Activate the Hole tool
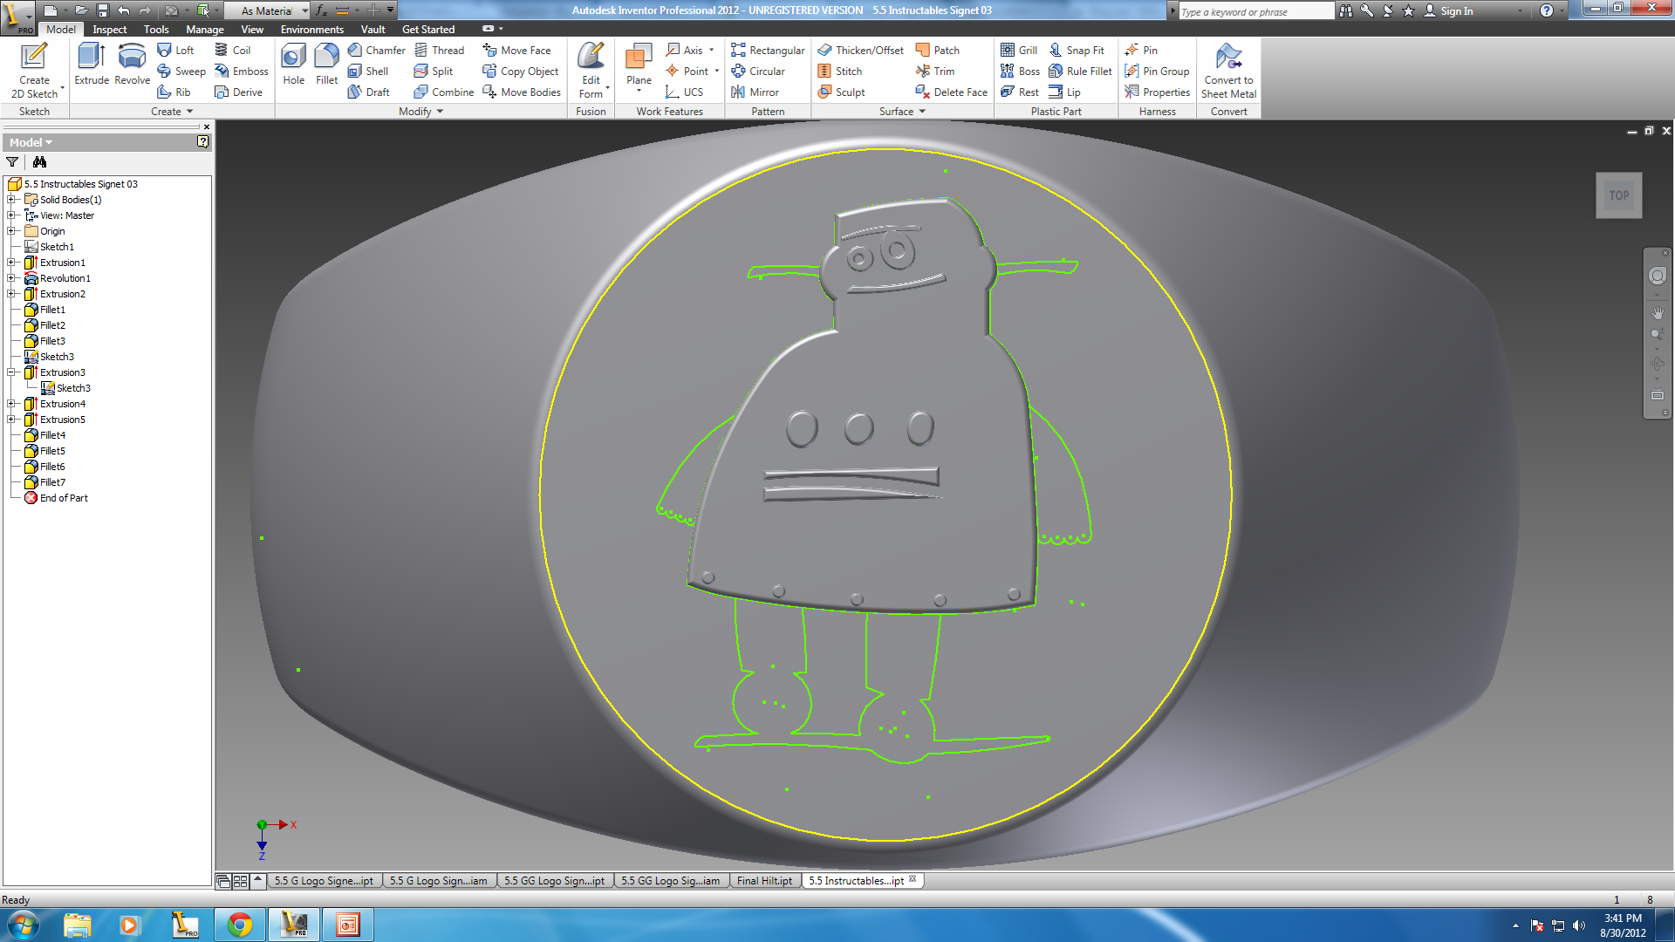1675x942 pixels. point(294,64)
